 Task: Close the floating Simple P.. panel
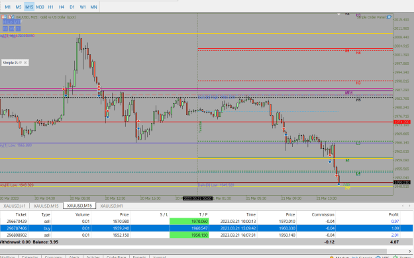25,63
